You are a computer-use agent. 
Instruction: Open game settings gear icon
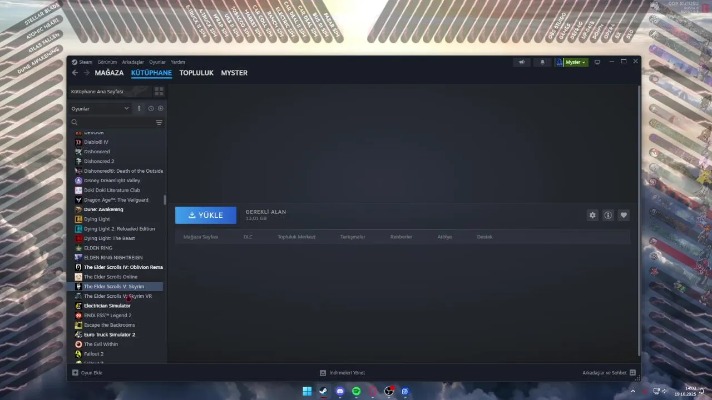592,215
